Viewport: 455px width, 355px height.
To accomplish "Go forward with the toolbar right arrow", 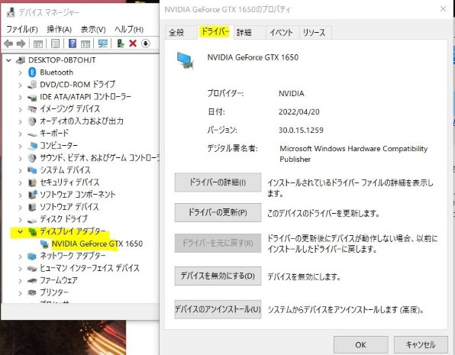I will (x=21, y=44).
